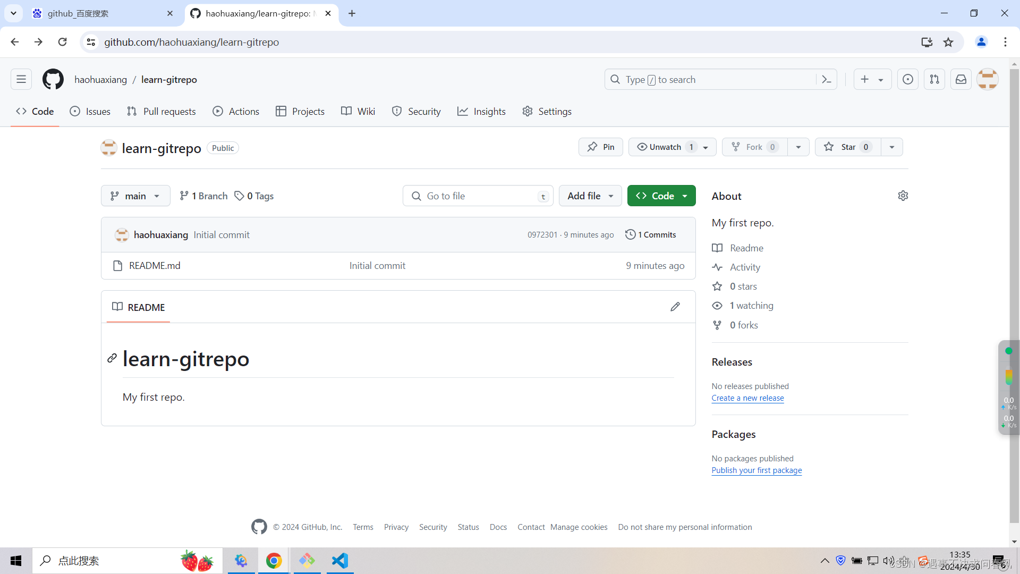This screenshot has width=1020, height=574.
Task: Star the learn-gitrepo repository
Action: [x=848, y=147]
